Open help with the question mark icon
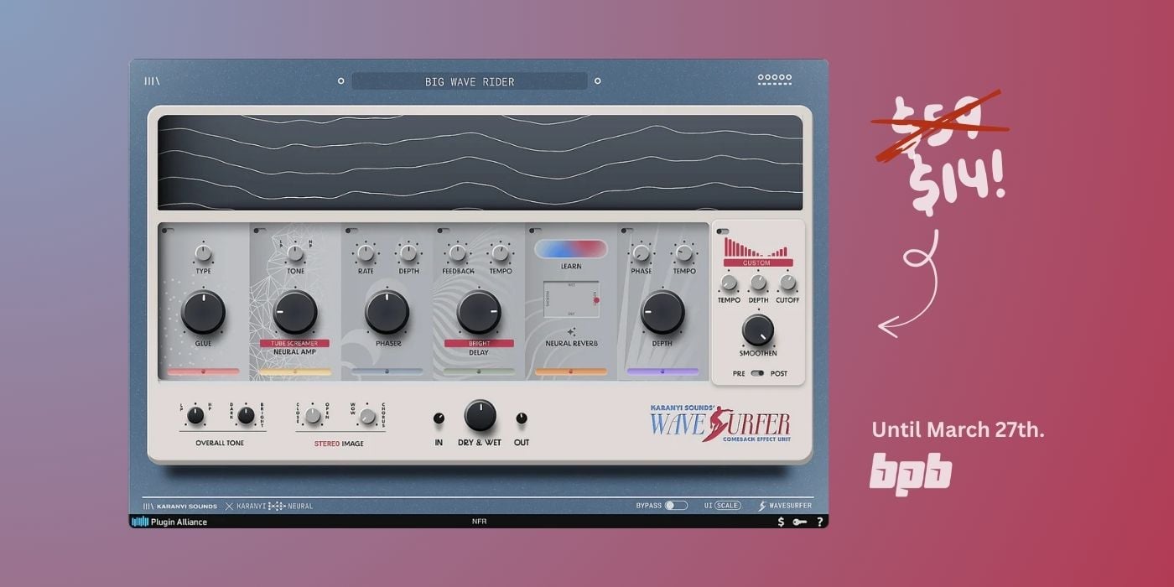Viewport: 1174px width, 587px height. [x=819, y=522]
